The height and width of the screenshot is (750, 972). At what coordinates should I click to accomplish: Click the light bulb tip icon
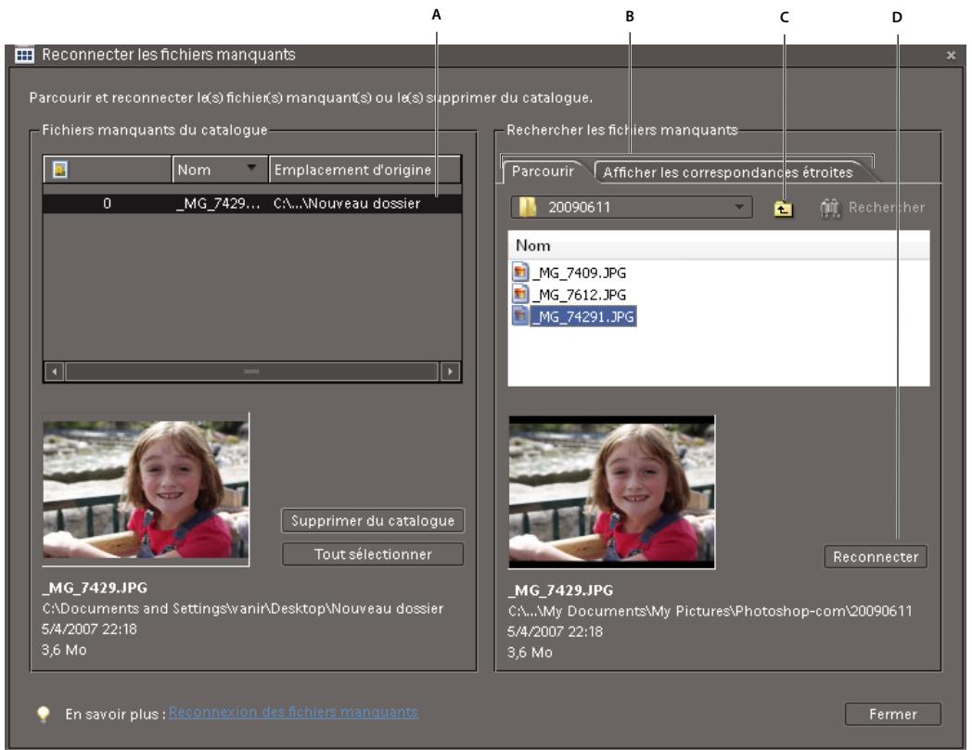[x=43, y=714]
